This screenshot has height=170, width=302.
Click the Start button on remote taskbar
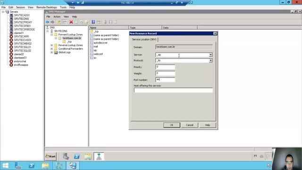[50, 156]
